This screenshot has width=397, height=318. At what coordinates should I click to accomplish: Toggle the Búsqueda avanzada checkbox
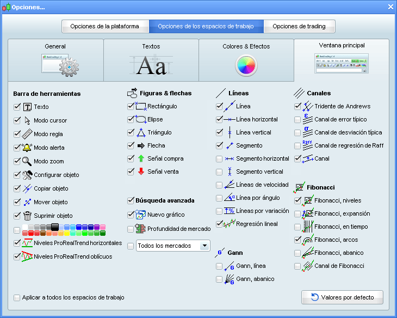(x=131, y=200)
